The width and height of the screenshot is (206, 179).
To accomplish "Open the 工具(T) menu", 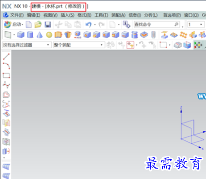I will tap(101, 15).
